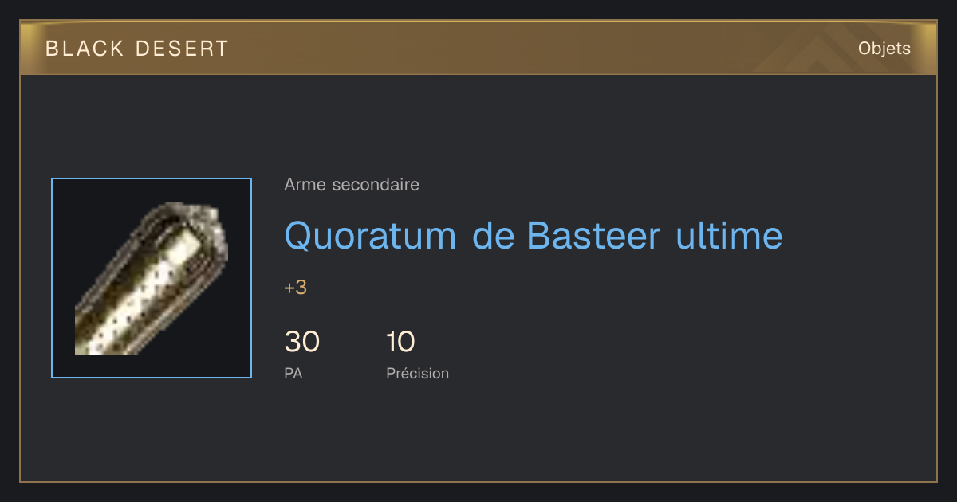
Task: Open the Objets category label
Action: point(884,49)
